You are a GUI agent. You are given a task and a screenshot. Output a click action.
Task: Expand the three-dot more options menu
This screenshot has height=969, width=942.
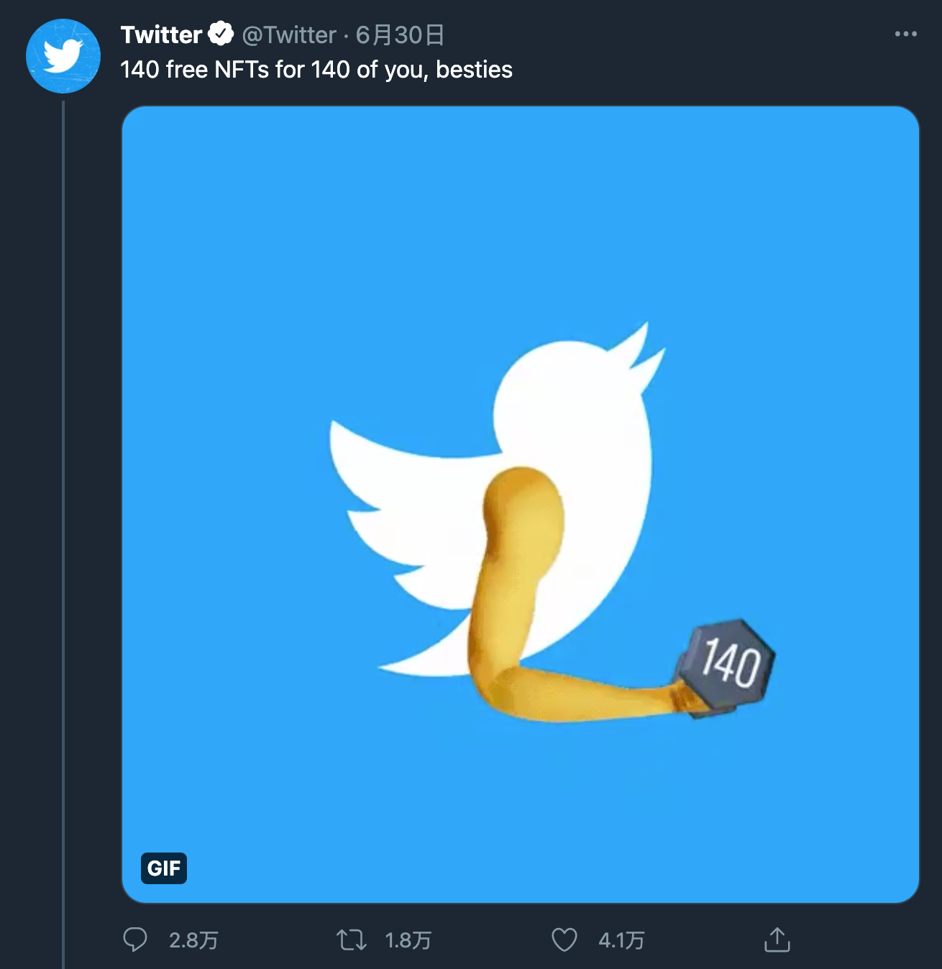(905, 34)
